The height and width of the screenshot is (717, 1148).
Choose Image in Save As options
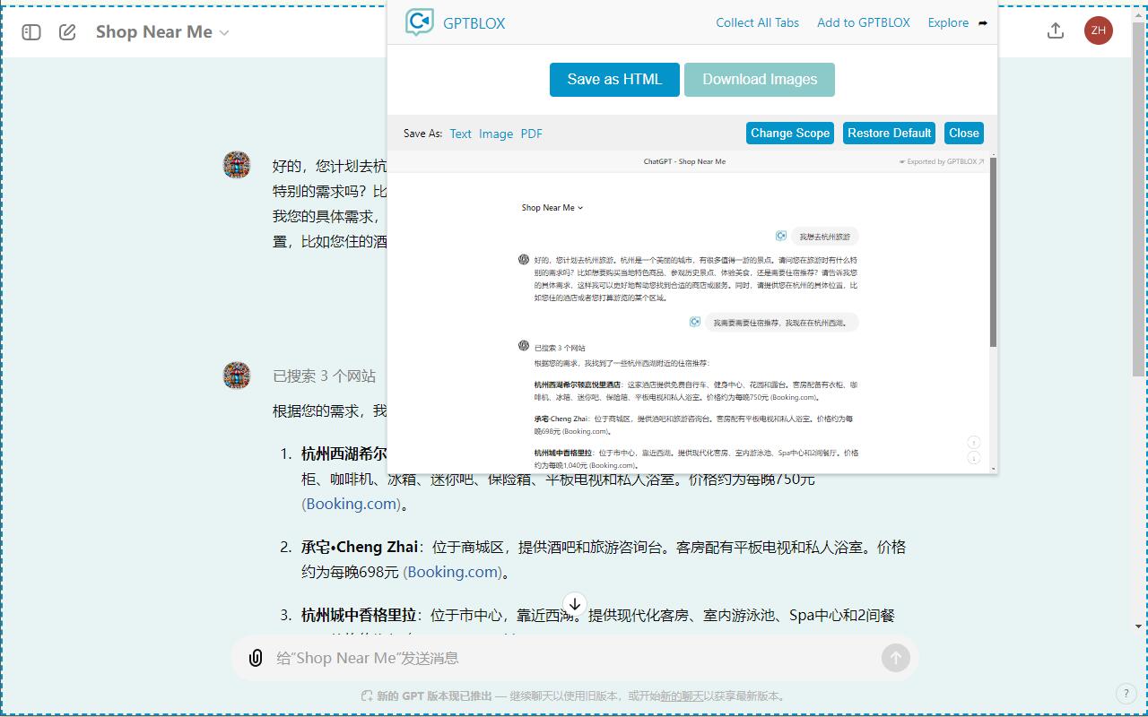[x=496, y=134]
